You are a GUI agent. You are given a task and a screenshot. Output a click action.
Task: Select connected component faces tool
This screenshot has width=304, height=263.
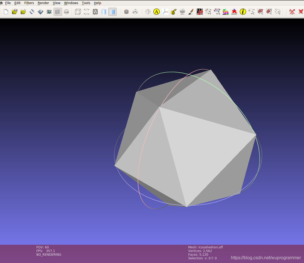tap(269, 12)
